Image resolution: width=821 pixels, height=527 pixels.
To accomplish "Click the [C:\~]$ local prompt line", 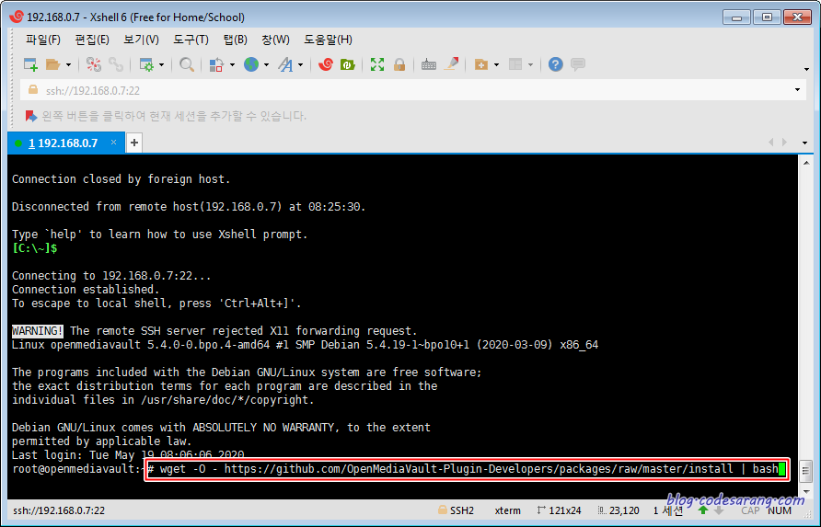I will (35, 248).
